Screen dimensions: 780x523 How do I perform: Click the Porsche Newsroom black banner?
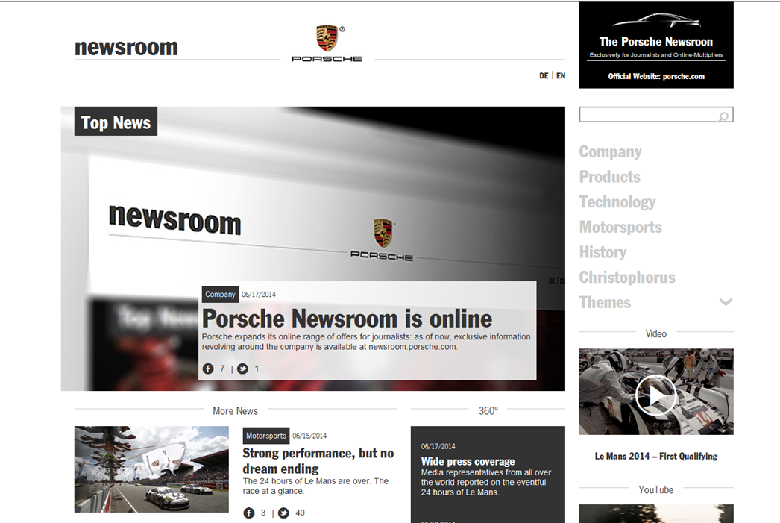click(x=655, y=46)
